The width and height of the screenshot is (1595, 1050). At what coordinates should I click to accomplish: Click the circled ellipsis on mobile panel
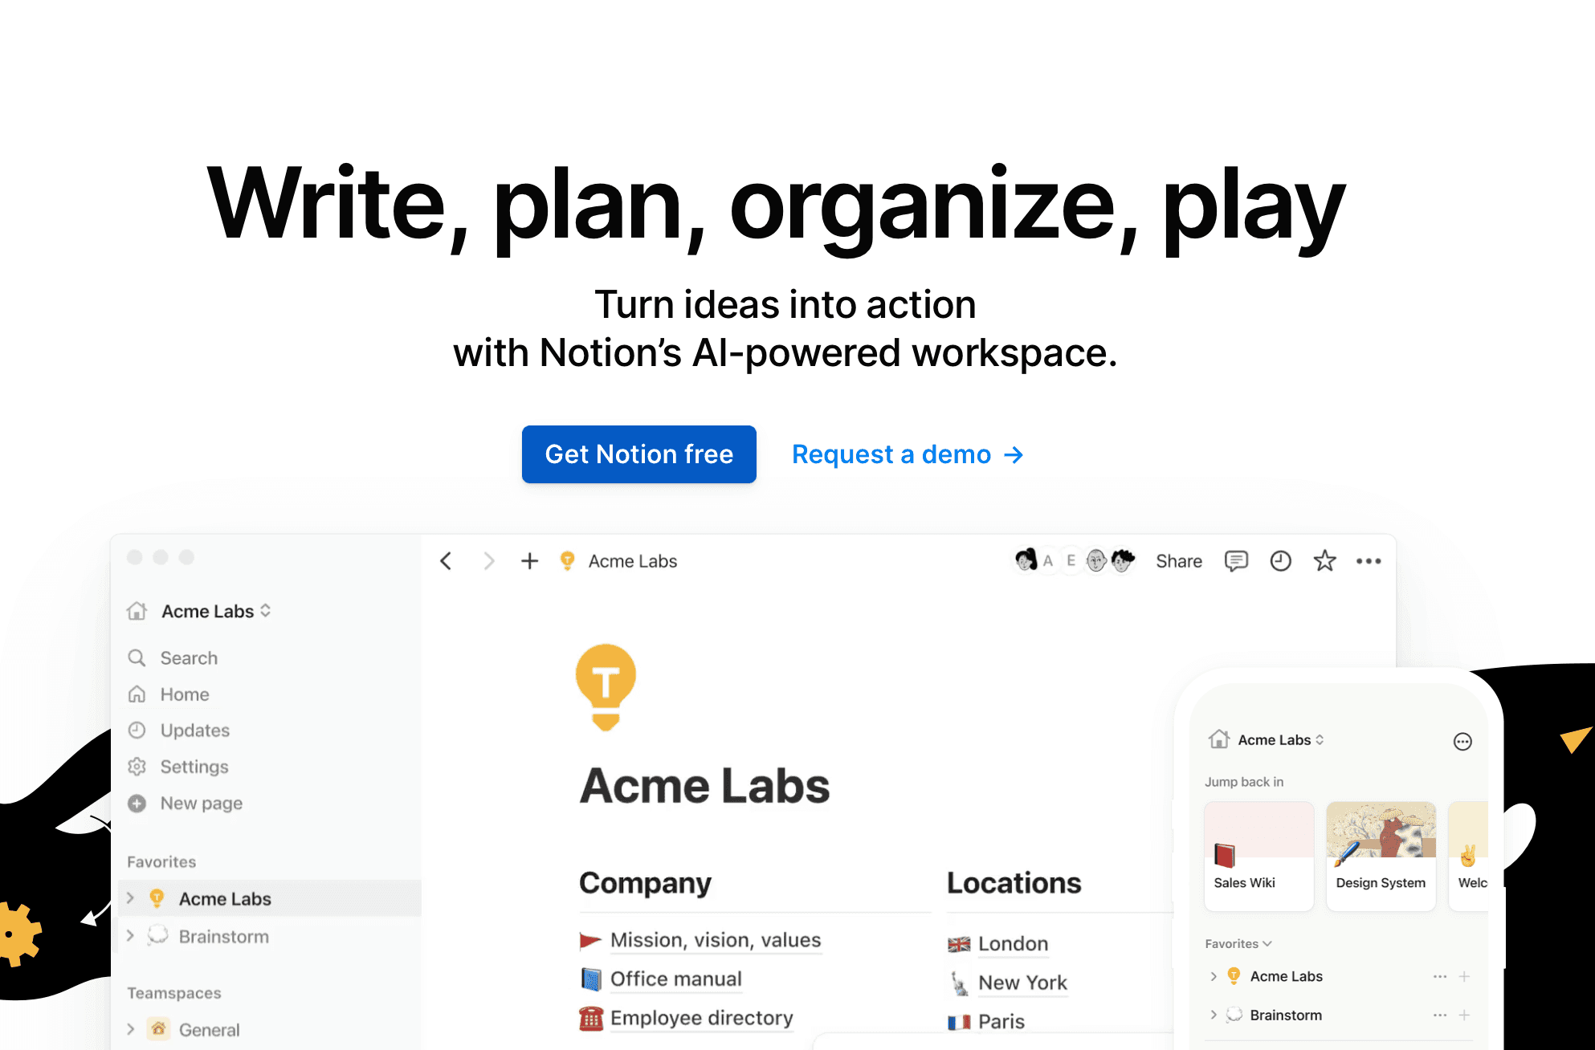click(x=1462, y=742)
